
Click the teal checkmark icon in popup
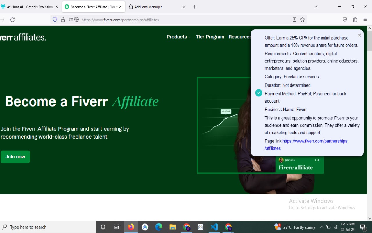click(259, 93)
